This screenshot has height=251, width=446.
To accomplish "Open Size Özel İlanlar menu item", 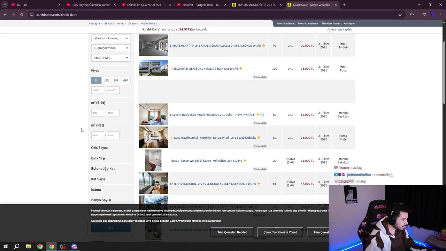I will click(331, 23).
